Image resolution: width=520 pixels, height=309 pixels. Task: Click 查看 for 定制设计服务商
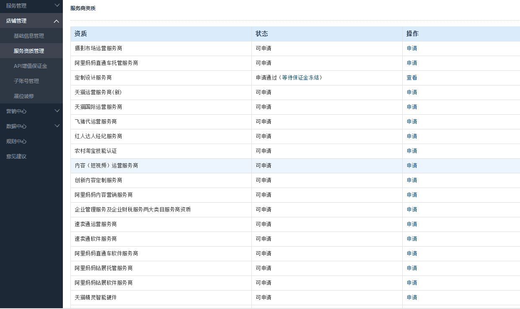point(412,78)
